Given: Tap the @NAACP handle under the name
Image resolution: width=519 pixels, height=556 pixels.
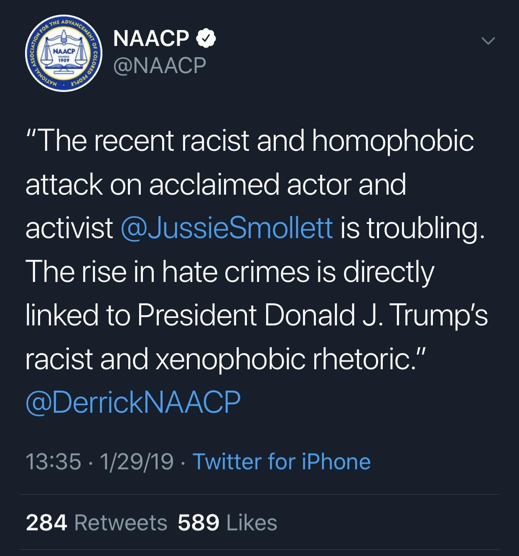Looking at the screenshot, I should (x=160, y=66).
